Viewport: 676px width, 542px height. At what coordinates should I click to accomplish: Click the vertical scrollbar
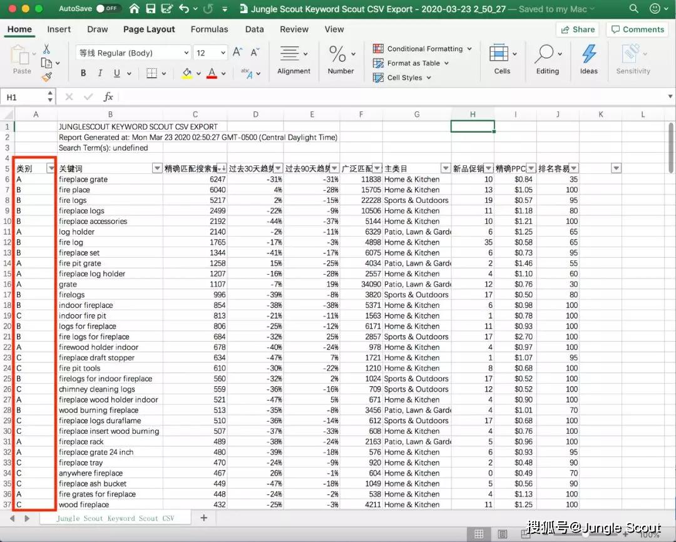pos(671,148)
